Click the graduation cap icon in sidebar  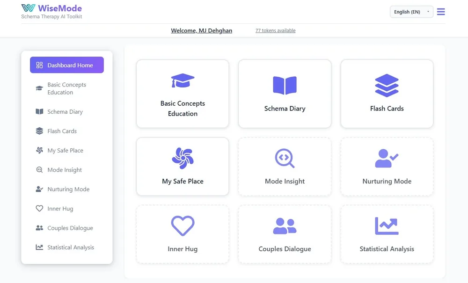pos(39,88)
